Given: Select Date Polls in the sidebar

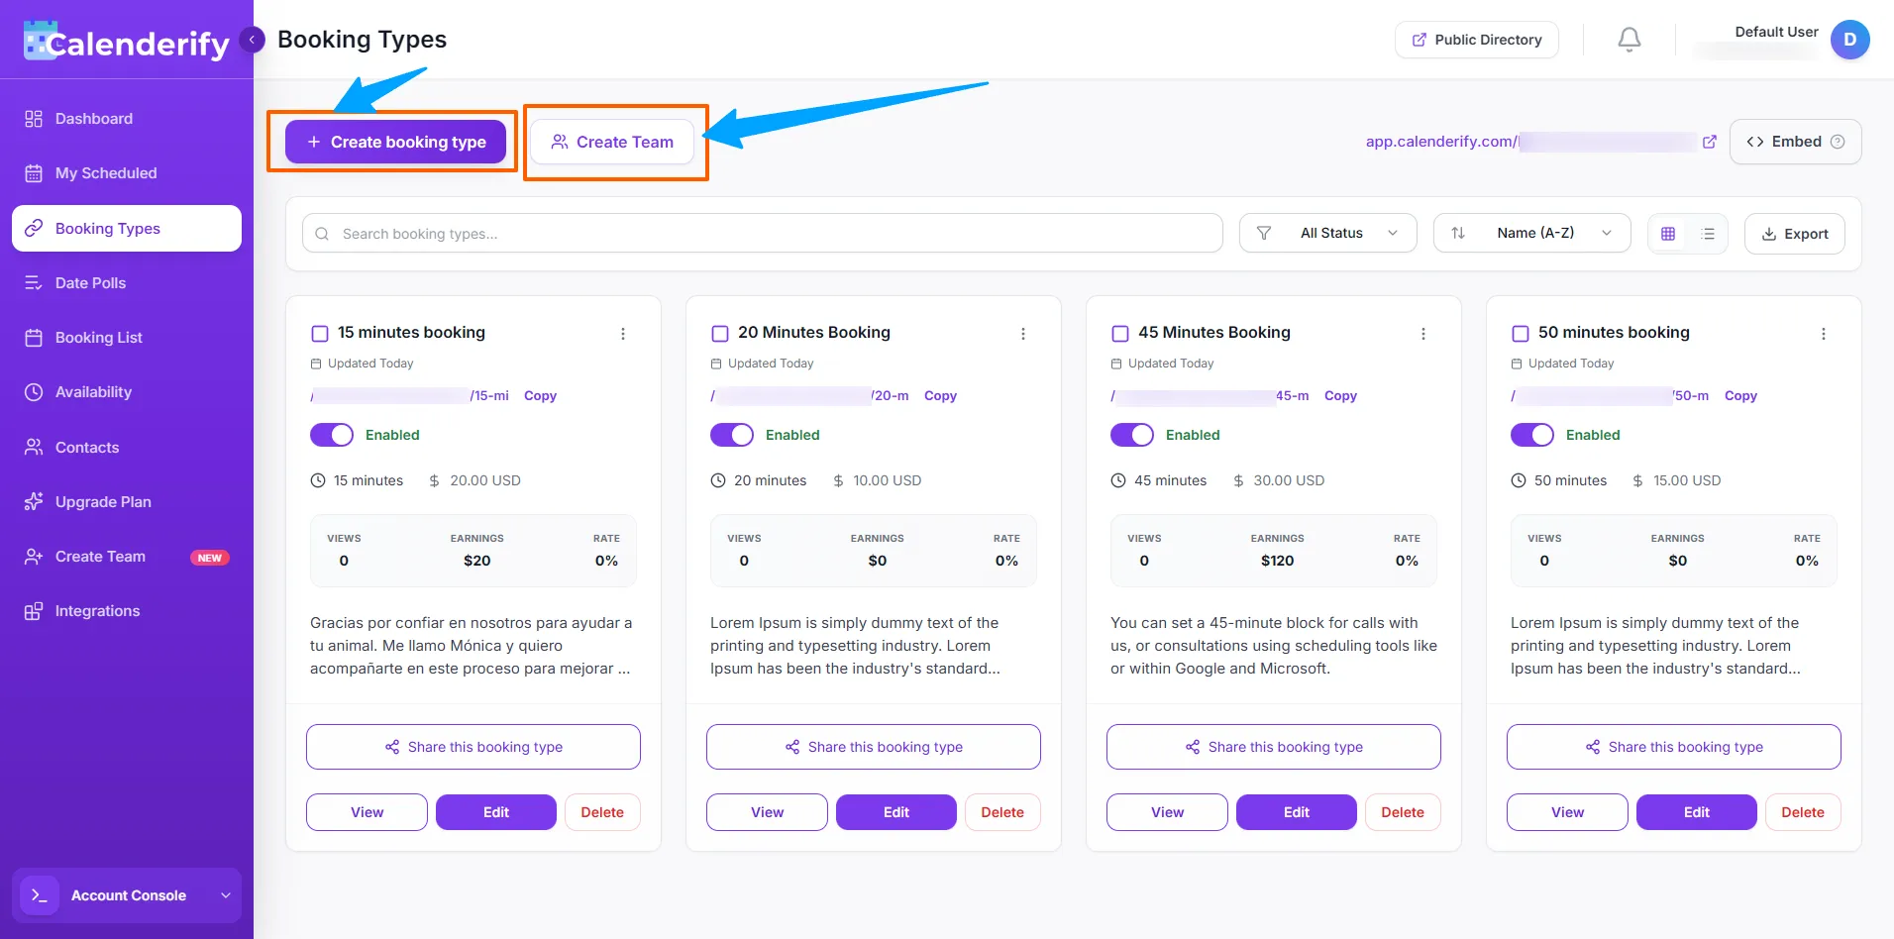Looking at the screenshot, I should 90,282.
